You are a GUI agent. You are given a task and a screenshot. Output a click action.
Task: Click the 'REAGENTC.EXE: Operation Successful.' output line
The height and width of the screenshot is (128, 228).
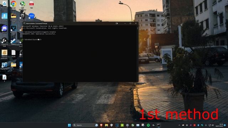click(x=39, y=34)
